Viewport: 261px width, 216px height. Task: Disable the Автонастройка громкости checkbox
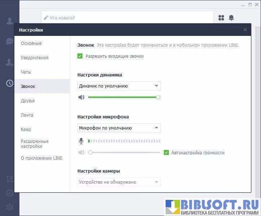[x=166, y=152]
